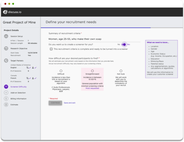
Task: Go to Billing Information step
Action: [x=18, y=99]
